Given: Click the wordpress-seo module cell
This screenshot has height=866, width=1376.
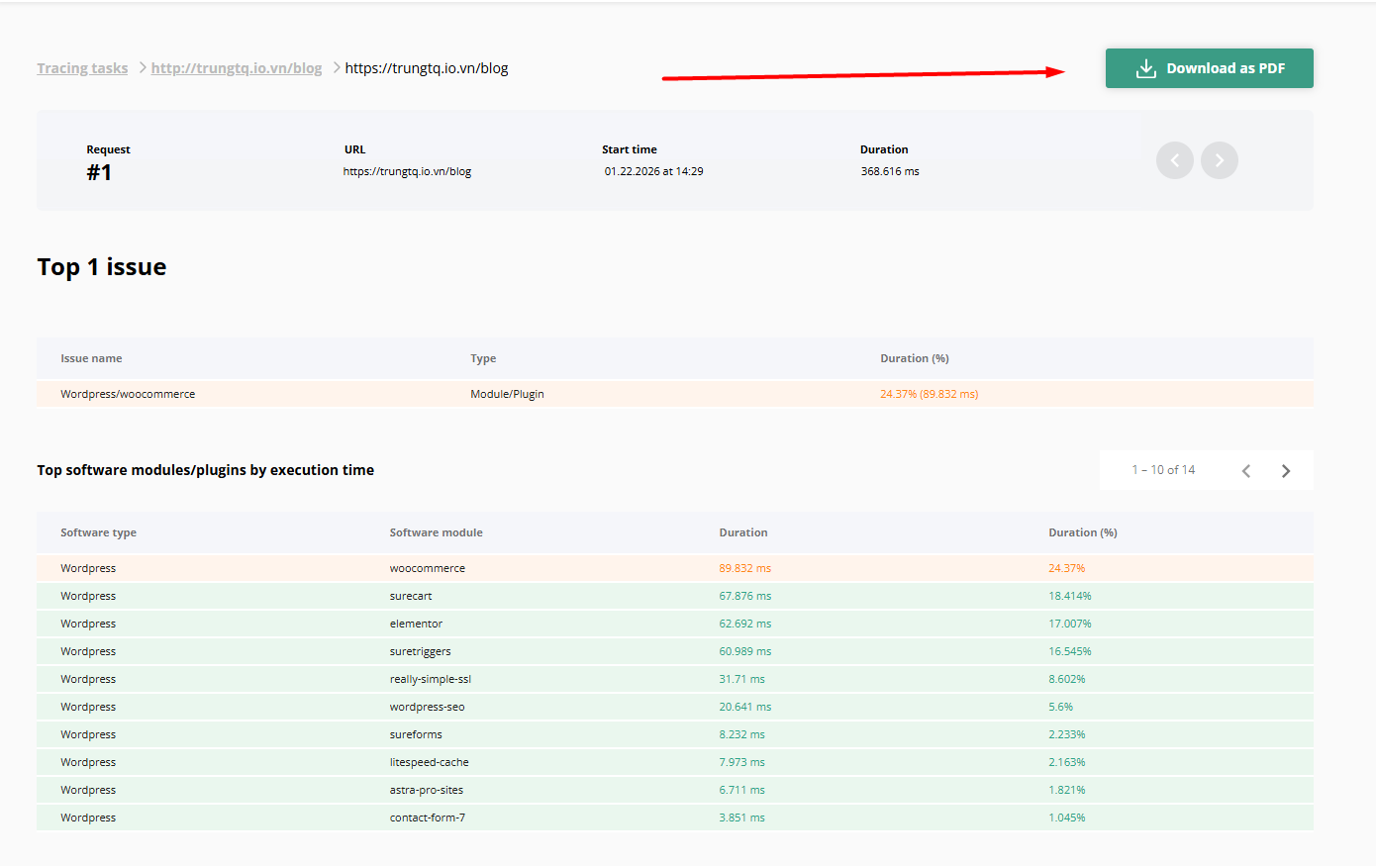Looking at the screenshot, I should point(427,707).
